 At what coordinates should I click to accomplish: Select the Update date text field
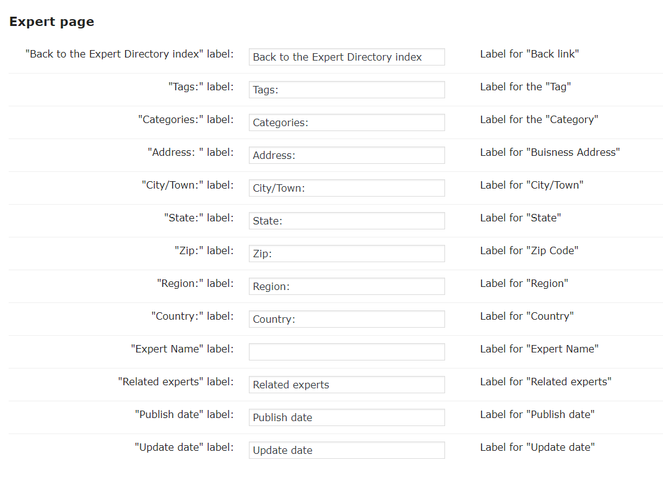pyautogui.click(x=347, y=450)
